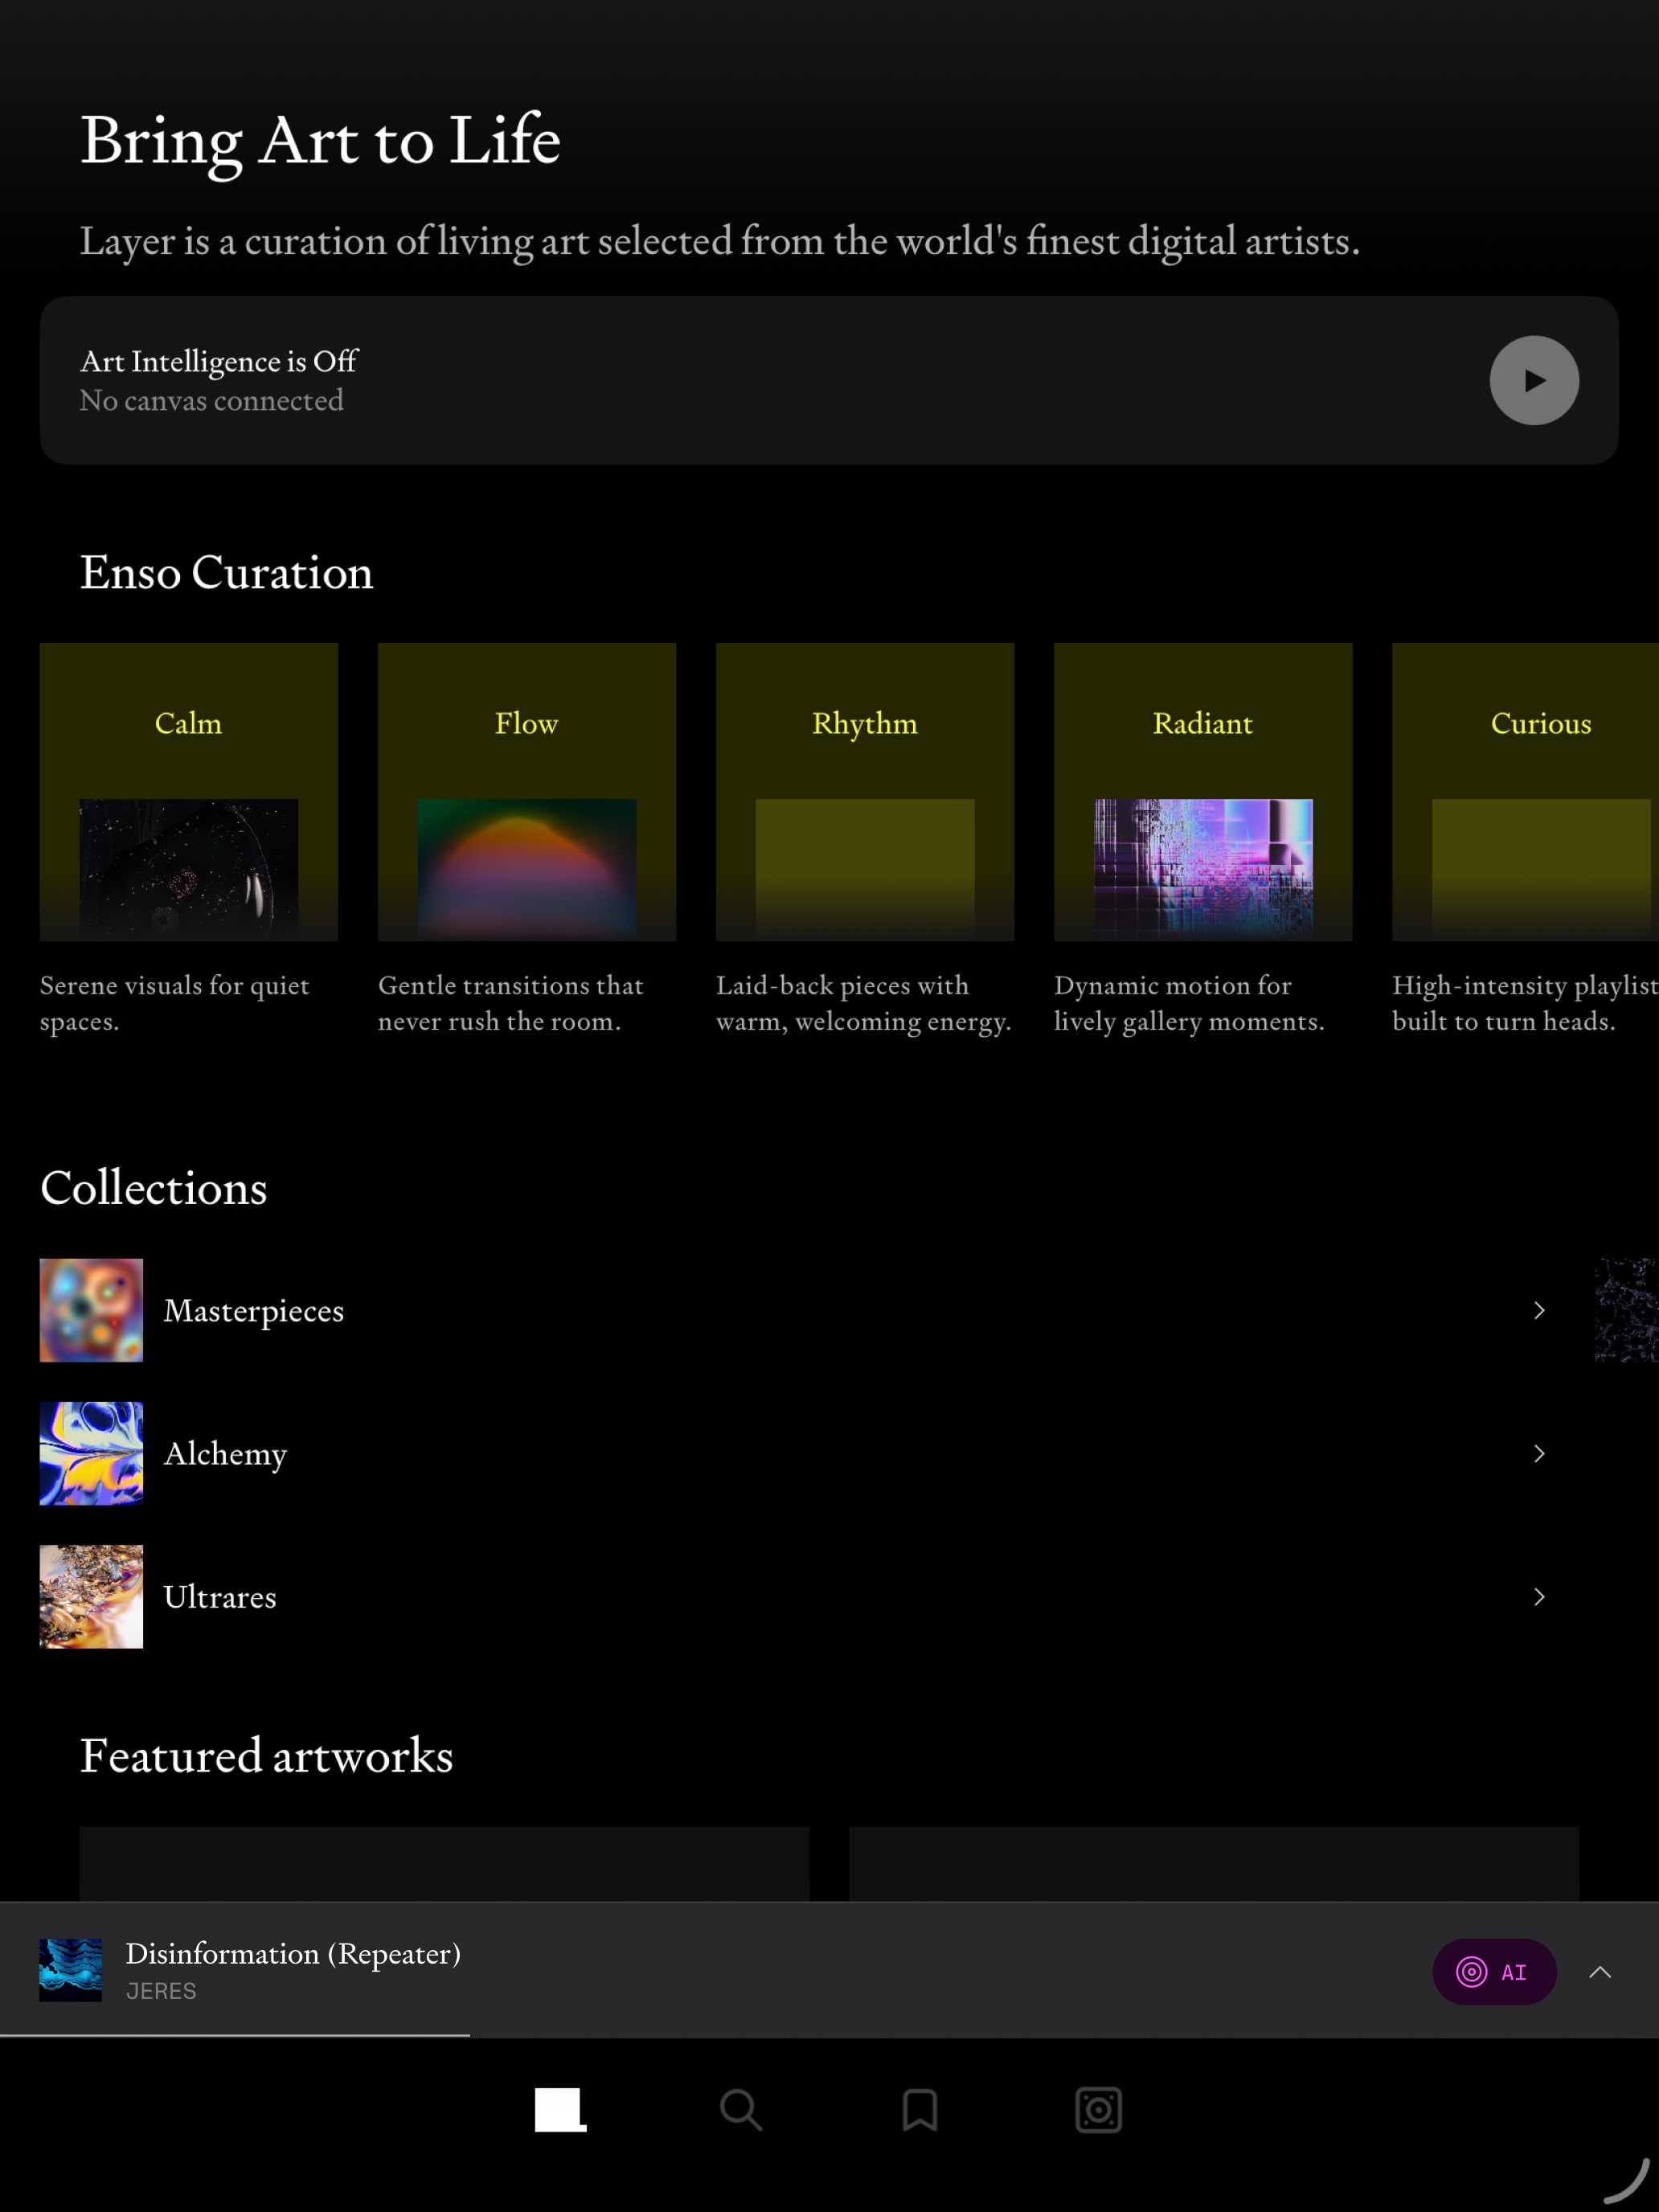This screenshot has height=2212, width=1659.
Task: Expand the Ultrares row chevron
Action: tap(1539, 1596)
